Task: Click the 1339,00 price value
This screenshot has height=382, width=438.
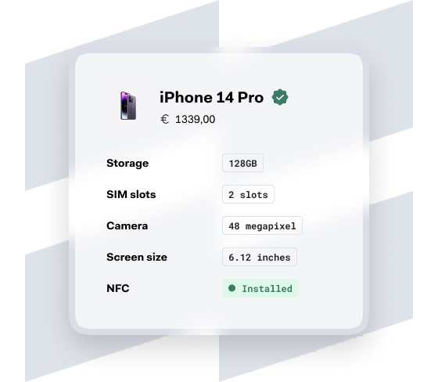Action: (195, 120)
